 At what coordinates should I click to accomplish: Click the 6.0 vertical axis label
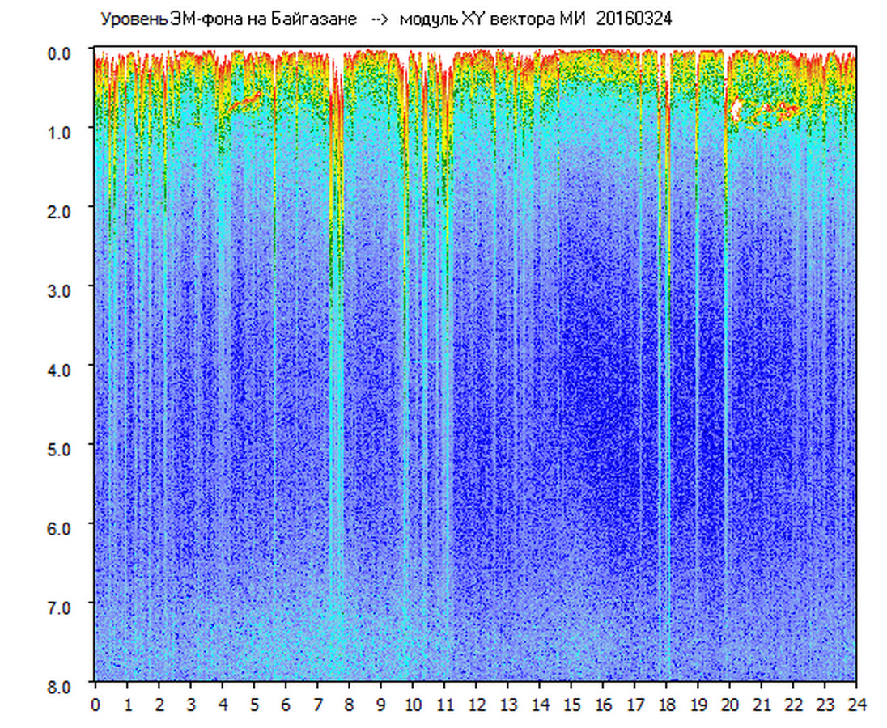coord(62,527)
